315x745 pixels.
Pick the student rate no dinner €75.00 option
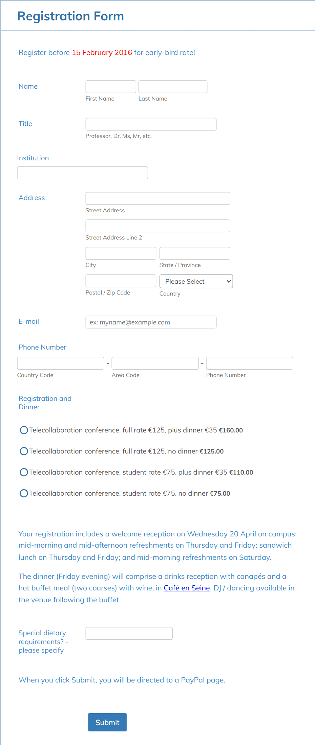[24, 493]
